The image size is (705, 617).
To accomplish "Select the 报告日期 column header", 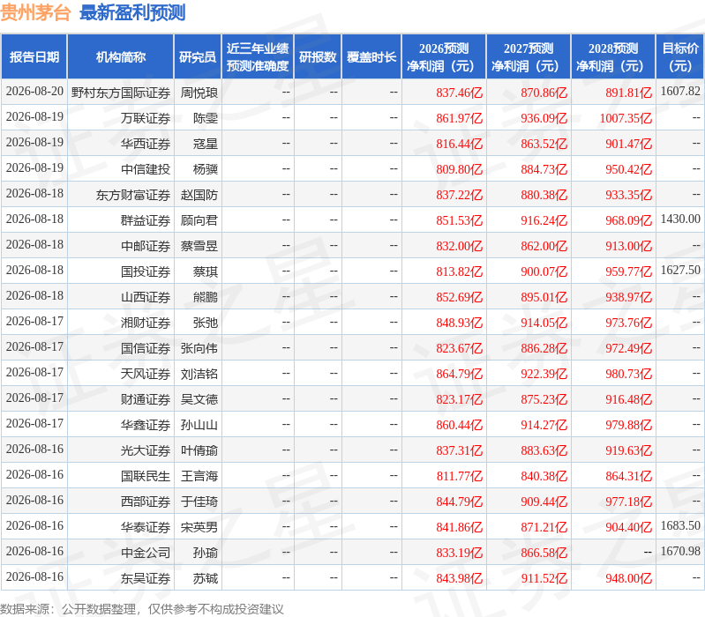I will [34, 57].
